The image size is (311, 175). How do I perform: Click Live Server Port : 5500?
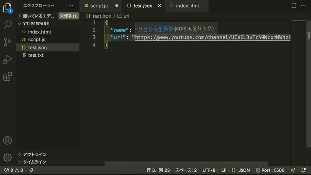tap(270, 170)
